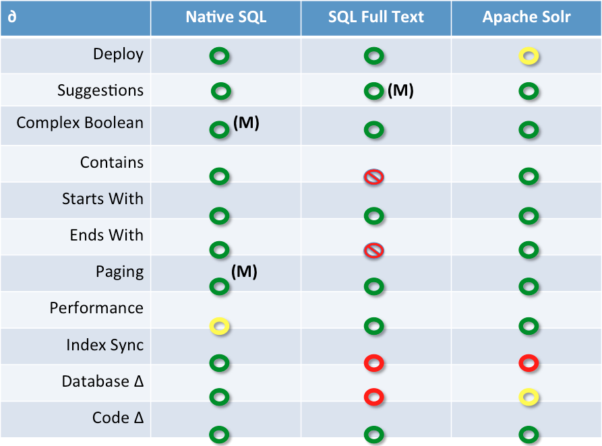Click the red prohibited icon in Contains row

(x=373, y=177)
